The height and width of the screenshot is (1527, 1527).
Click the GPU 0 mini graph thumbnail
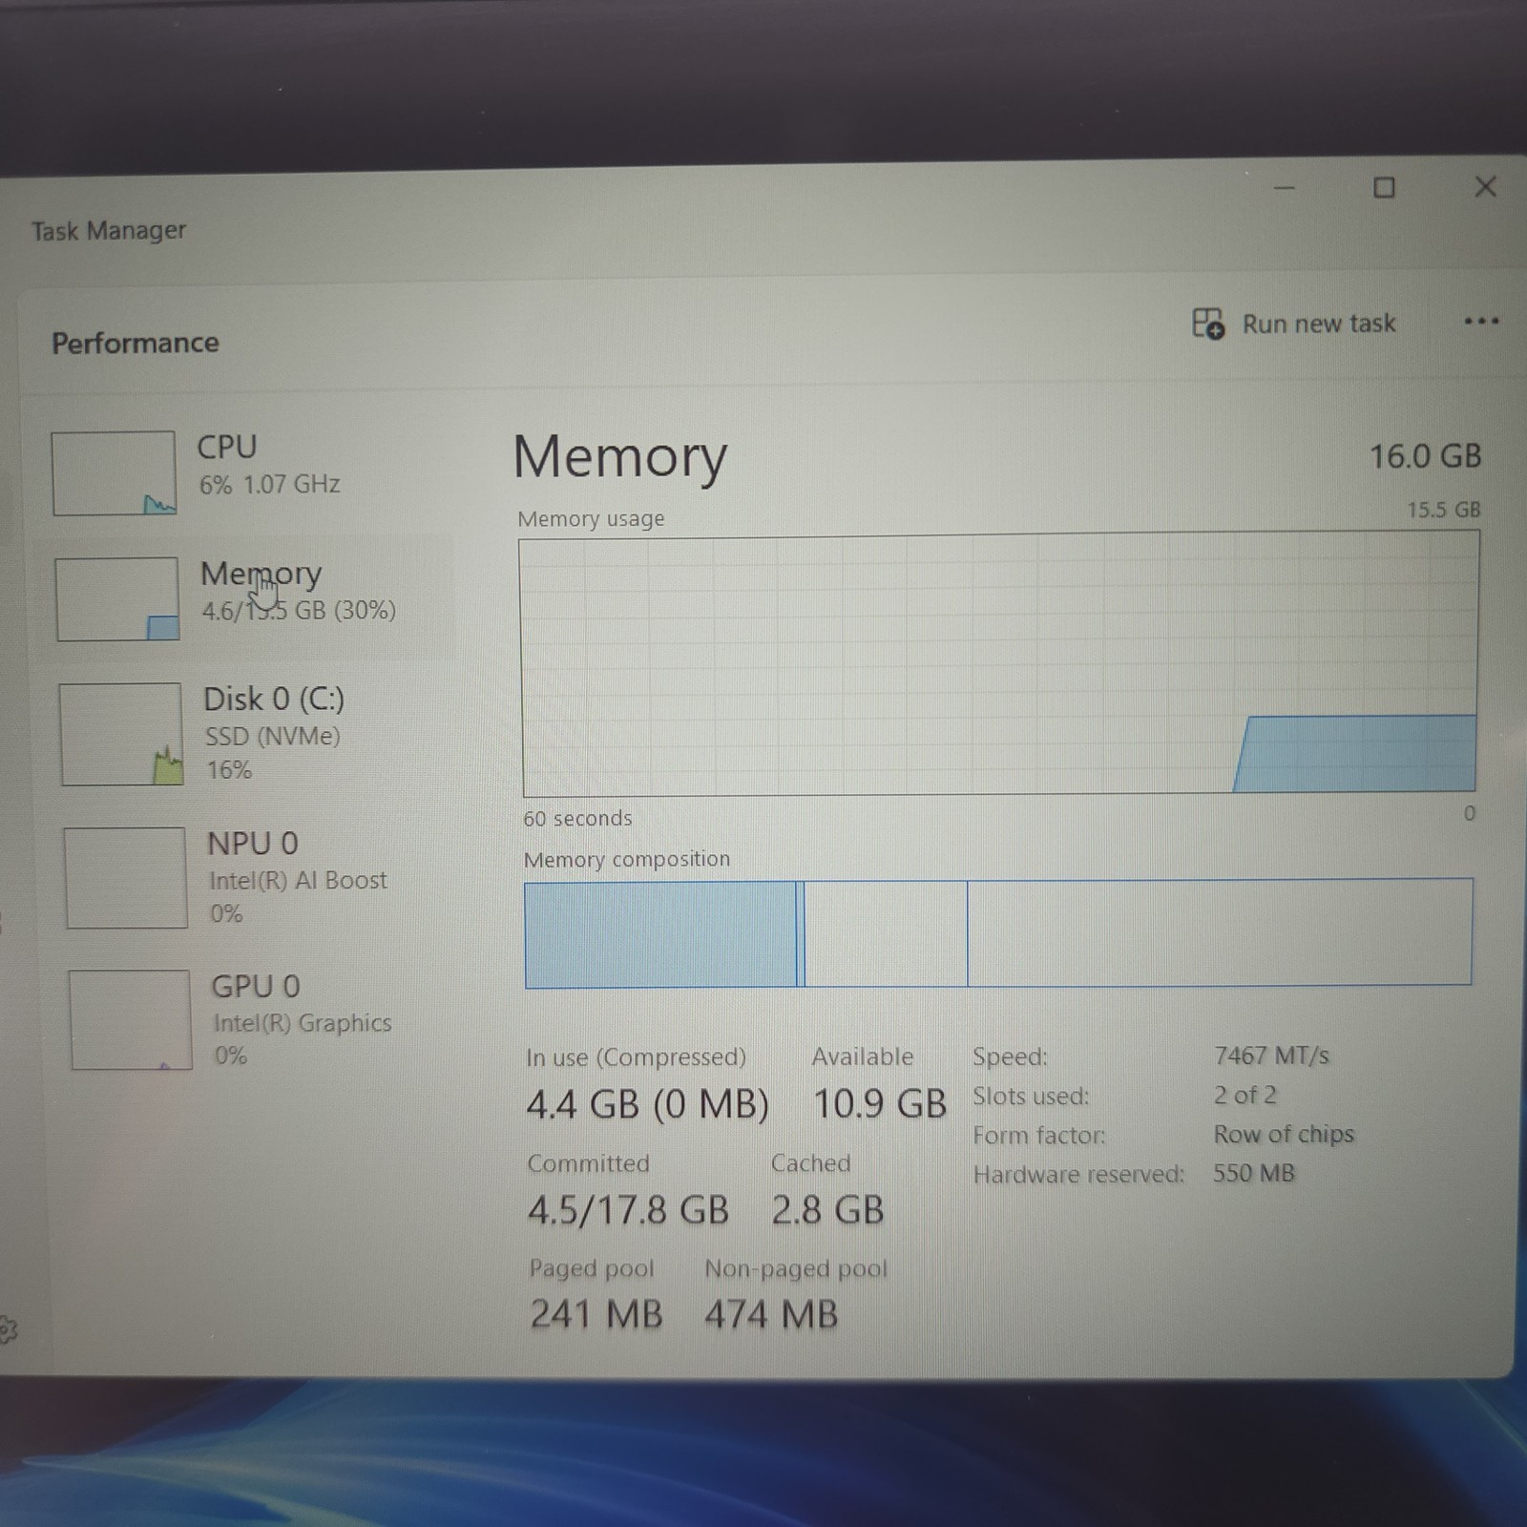pos(130,1020)
